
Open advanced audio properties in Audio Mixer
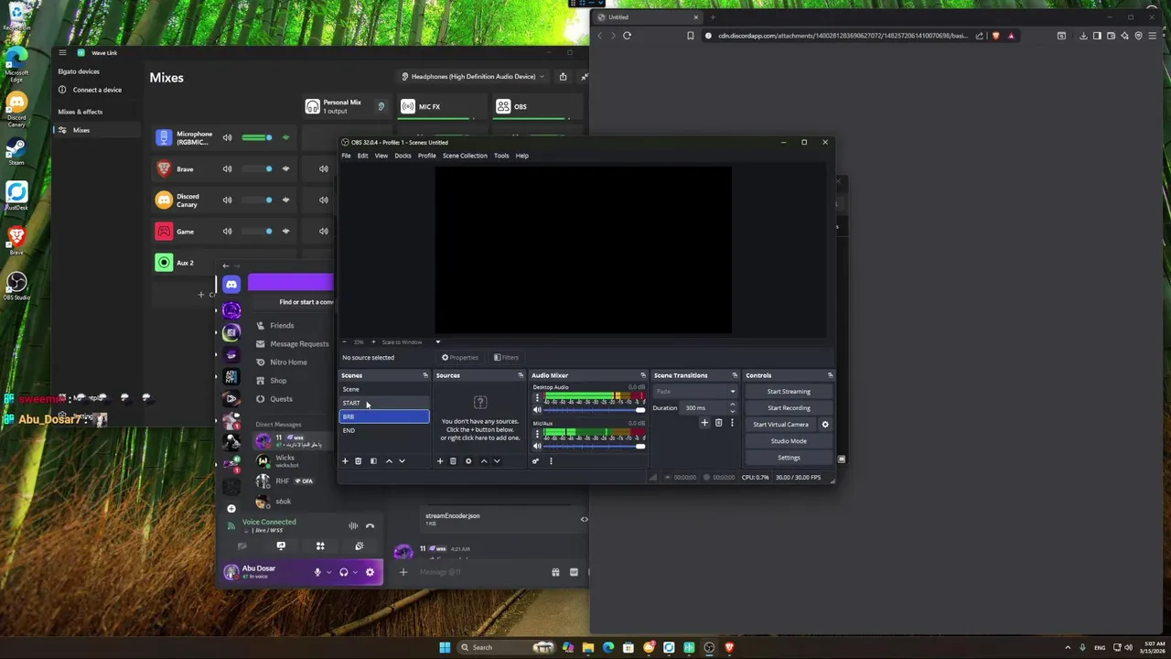[535, 461]
